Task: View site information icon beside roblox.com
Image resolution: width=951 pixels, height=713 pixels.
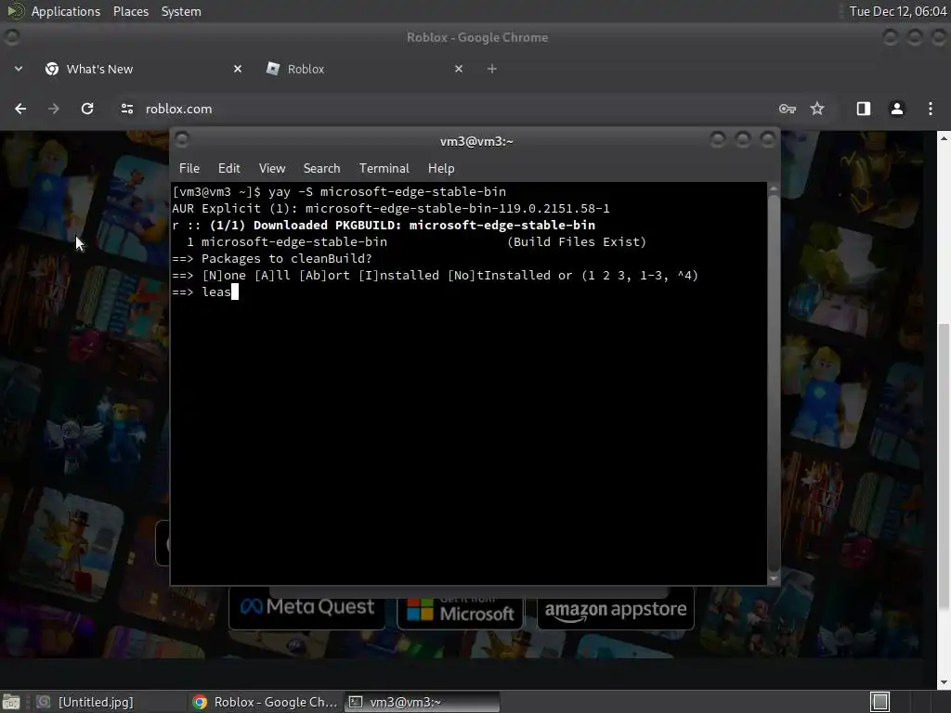Action: tap(126, 109)
